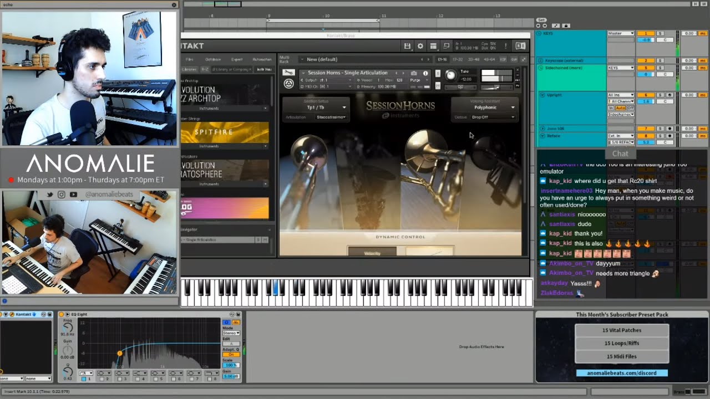
Task: Click 15 Vital Patches button
Action: (622, 330)
